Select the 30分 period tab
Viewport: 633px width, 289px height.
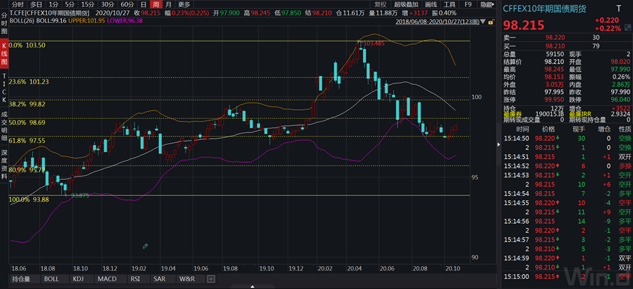click(x=107, y=5)
